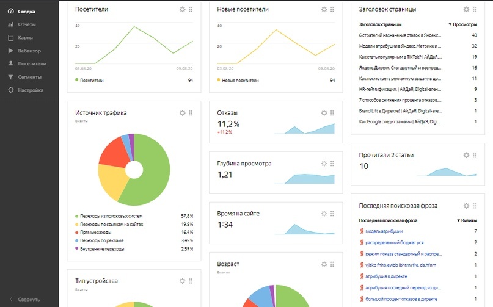493x307 pixels.
Task: Click page title 6 стратегий назначения ставок
Action: coord(400,35)
